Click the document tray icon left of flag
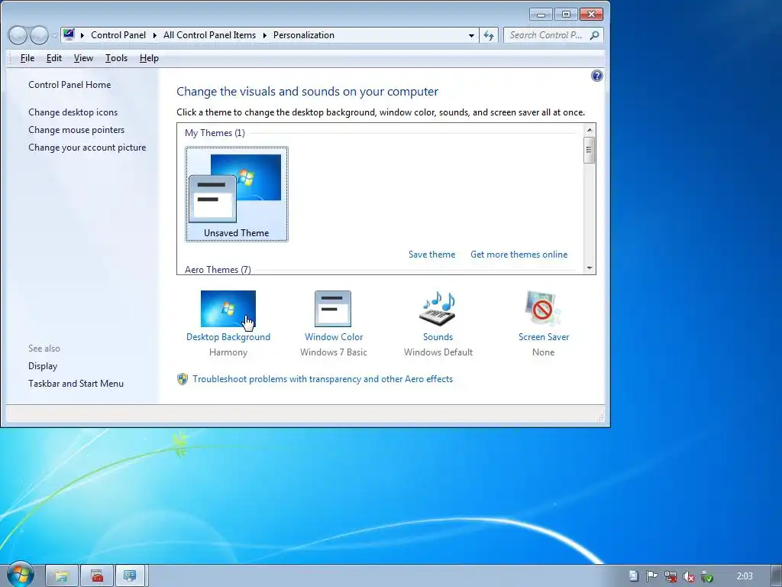The width and height of the screenshot is (782, 587). coord(633,576)
